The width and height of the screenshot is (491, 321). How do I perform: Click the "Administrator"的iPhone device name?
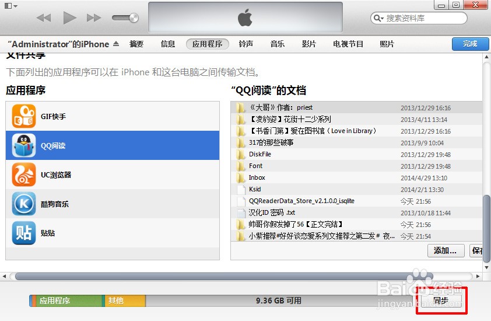[58, 44]
